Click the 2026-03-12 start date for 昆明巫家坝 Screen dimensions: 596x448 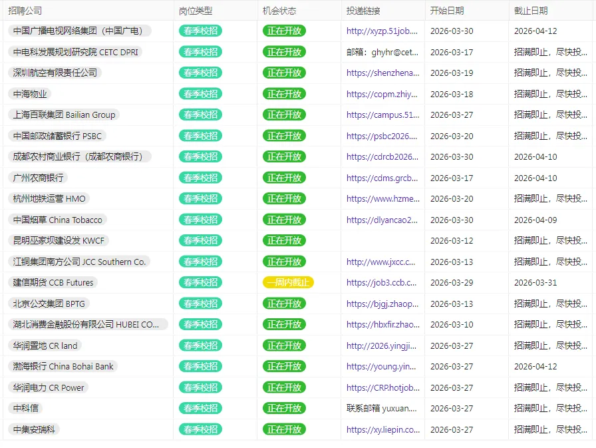(452, 240)
